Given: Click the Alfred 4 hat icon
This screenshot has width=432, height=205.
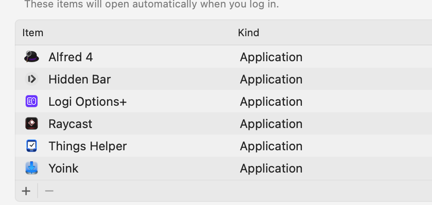Looking at the screenshot, I should [x=32, y=57].
